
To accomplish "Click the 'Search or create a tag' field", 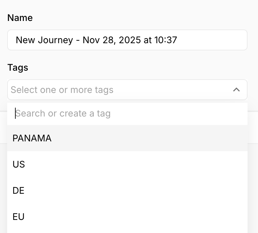I will tap(127, 114).
